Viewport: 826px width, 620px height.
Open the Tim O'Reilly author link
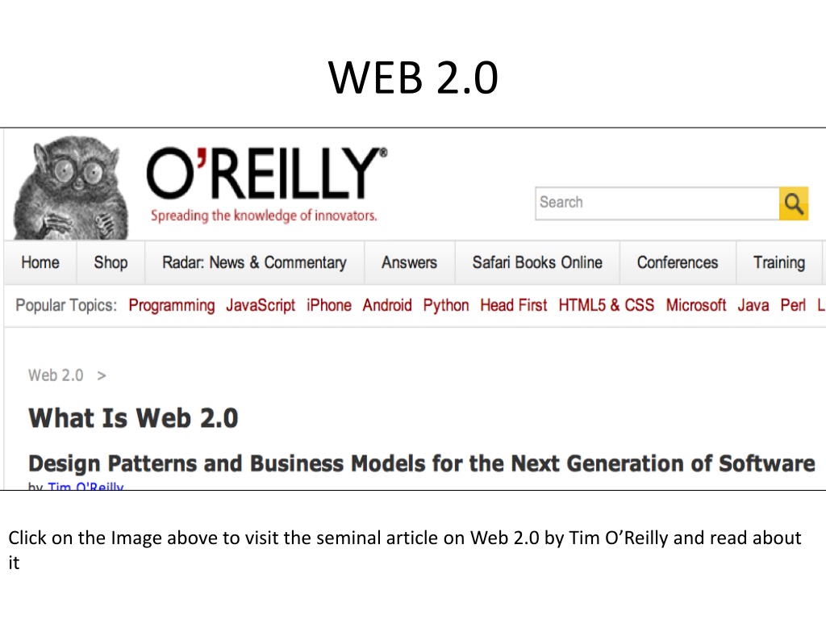click(x=86, y=486)
